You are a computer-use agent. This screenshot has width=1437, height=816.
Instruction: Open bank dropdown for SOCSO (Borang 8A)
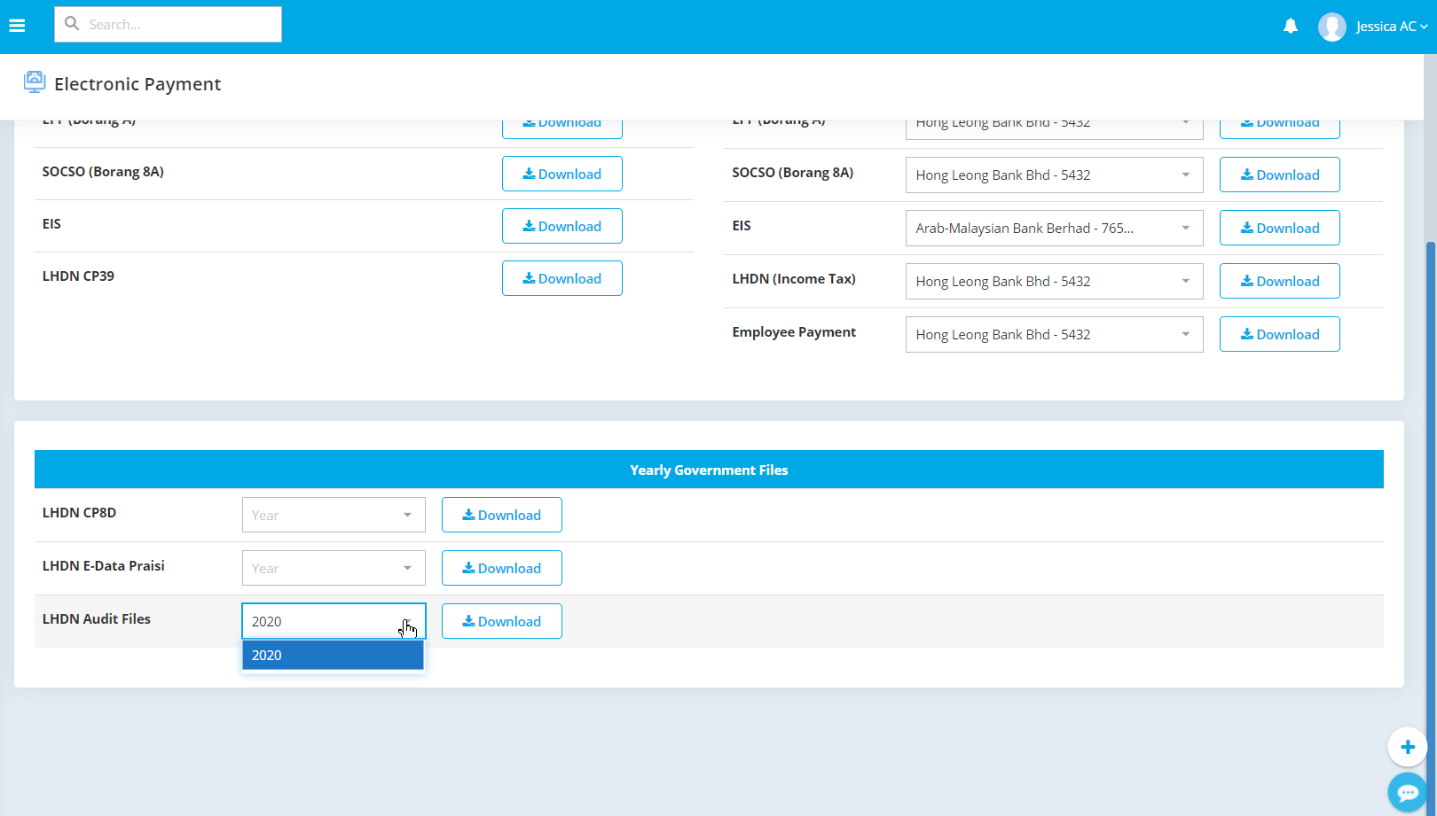tap(1054, 175)
